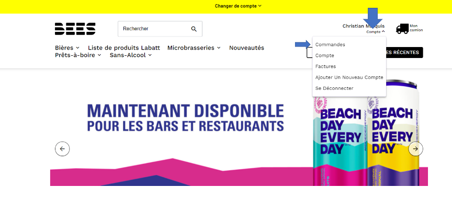Viewport: 452px width, 211px height.
Task: Go to previous banner slide arrow
Action: click(62, 149)
